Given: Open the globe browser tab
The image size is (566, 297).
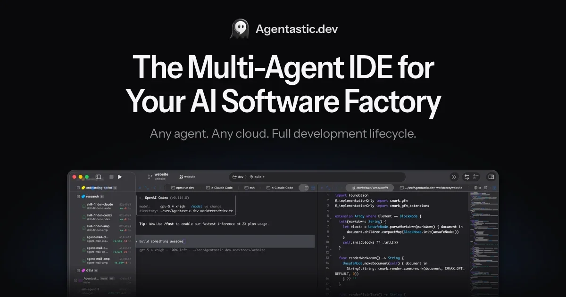Looking at the screenshot, I should (x=477, y=188).
